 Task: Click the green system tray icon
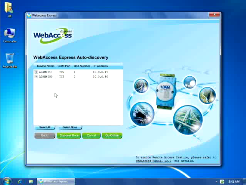(x=222, y=182)
